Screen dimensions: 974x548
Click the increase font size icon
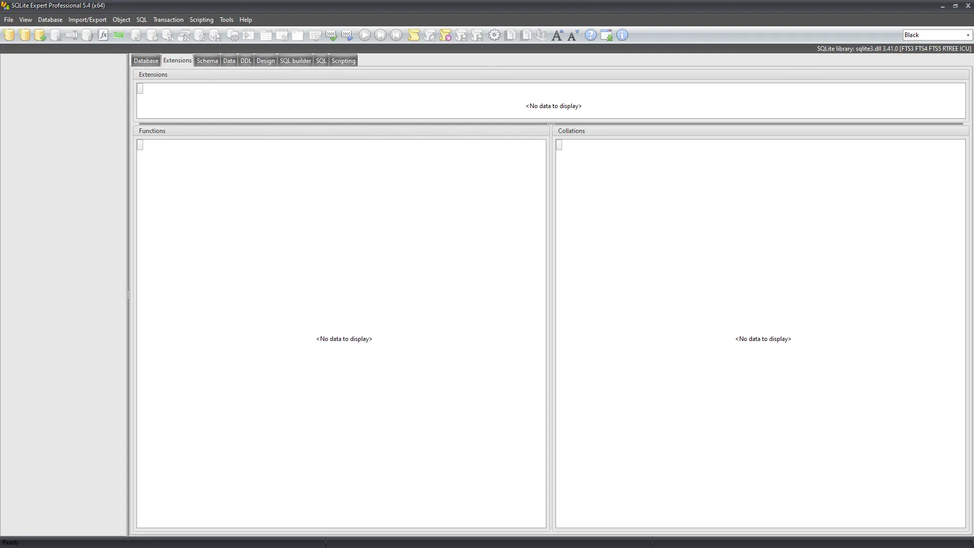557,35
